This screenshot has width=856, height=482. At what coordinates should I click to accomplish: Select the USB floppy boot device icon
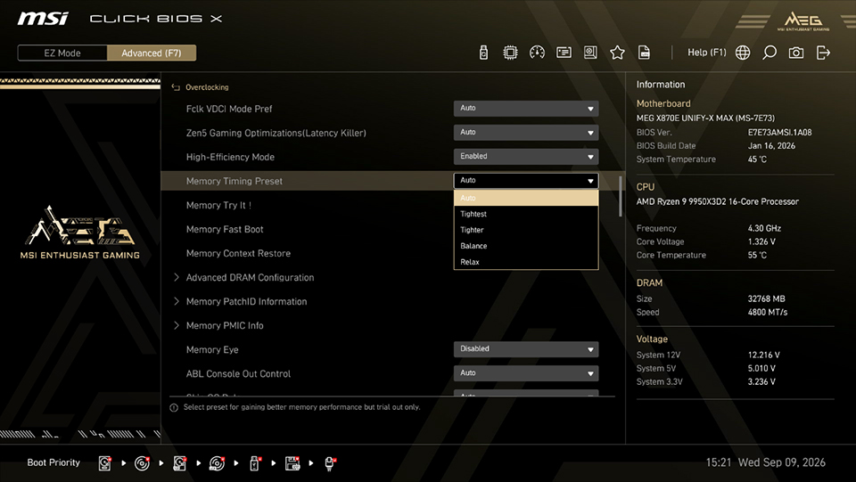pos(292,463)
